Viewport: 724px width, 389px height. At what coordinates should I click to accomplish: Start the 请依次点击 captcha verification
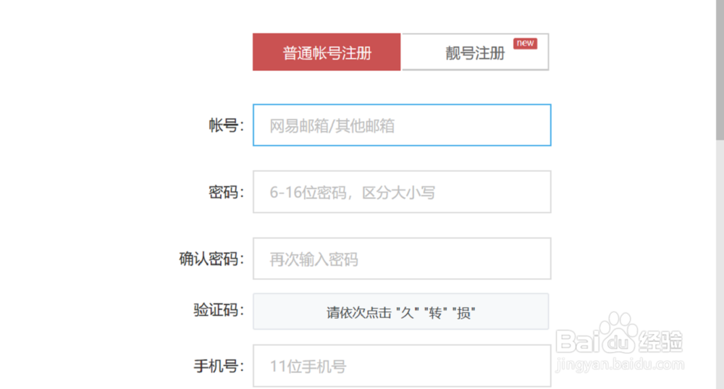[x=401, y=311]
